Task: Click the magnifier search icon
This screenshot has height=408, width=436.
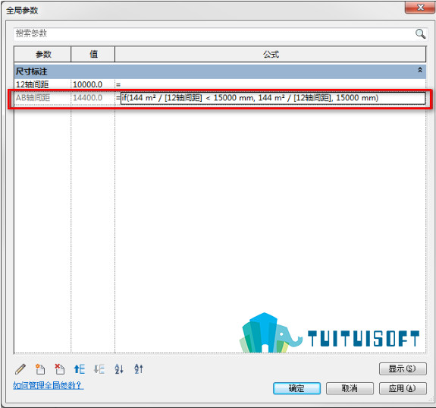Action: tap(420, 33)
